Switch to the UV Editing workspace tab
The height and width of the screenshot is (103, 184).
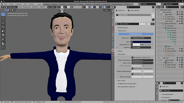63,4
